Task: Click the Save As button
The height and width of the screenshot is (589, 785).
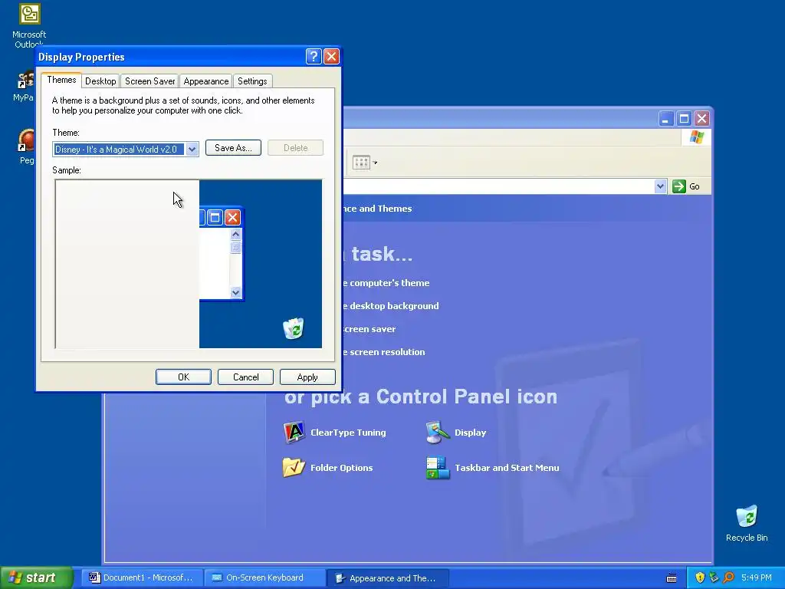Action: point(233,148)
